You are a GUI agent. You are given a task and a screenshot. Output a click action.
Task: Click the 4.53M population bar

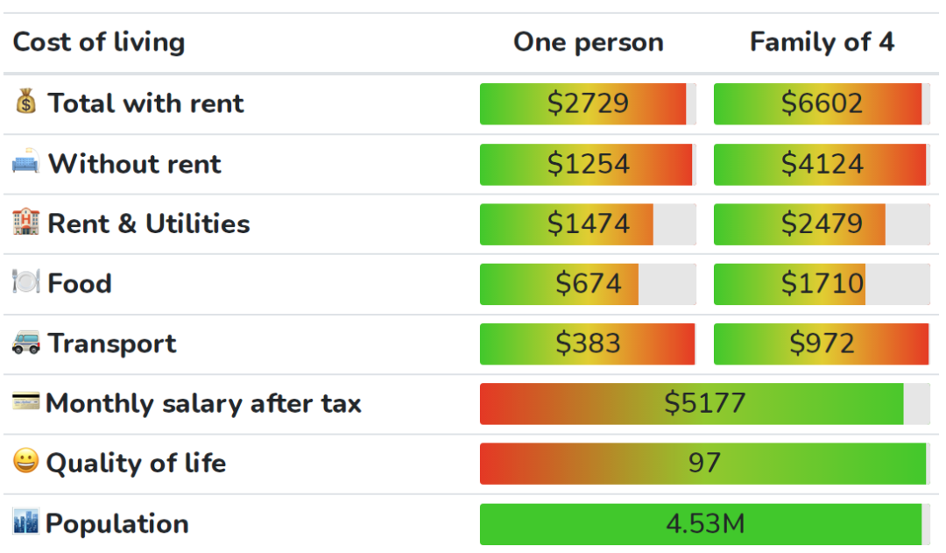[x=704, y=523]
